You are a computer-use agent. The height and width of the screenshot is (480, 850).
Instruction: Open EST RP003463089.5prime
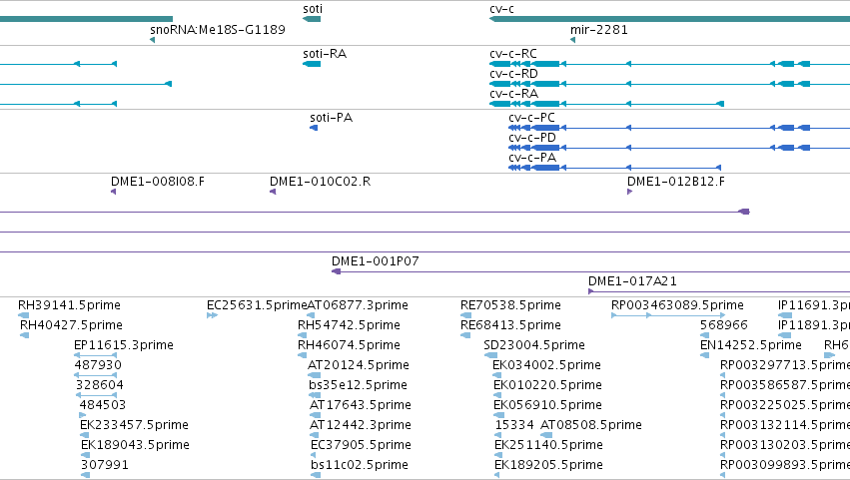tap(677, 305)
